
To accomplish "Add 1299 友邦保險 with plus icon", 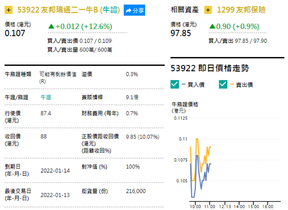I will (208, 10).
